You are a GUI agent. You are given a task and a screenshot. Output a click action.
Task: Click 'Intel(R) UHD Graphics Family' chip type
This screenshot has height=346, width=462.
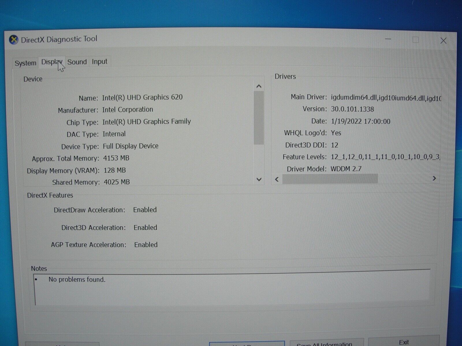pos(147,122)
